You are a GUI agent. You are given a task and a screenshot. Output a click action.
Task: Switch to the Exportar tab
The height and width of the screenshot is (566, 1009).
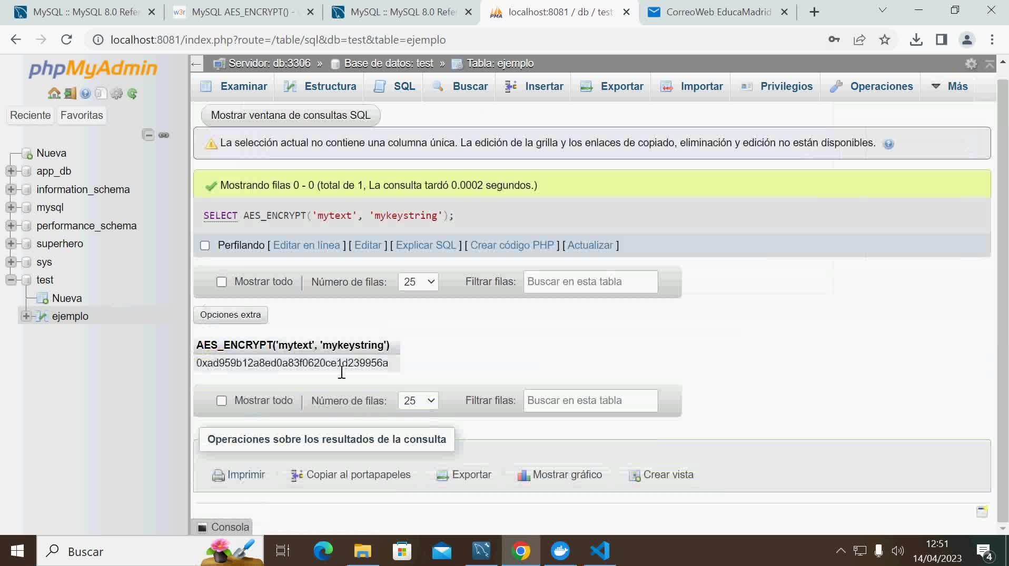(611, 86)
